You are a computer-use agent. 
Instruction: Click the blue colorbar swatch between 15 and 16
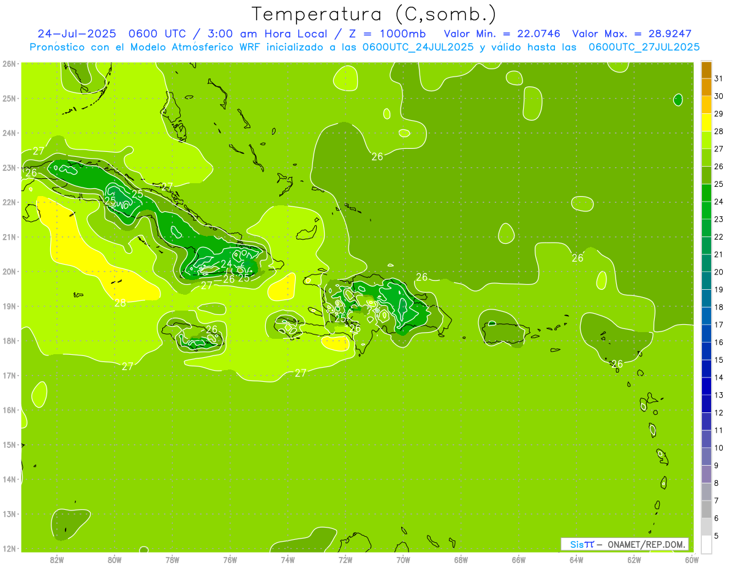706,351
